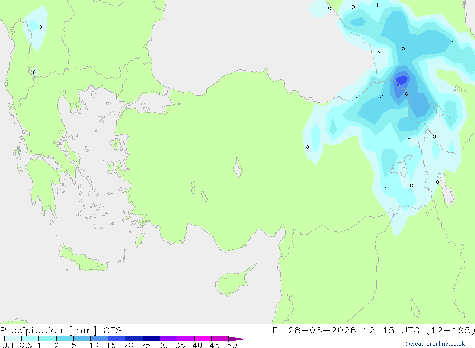Click the "30" legend scale label
Image resolution: width=475 pixels, height=348 pixels.
(x=162, y=345)
